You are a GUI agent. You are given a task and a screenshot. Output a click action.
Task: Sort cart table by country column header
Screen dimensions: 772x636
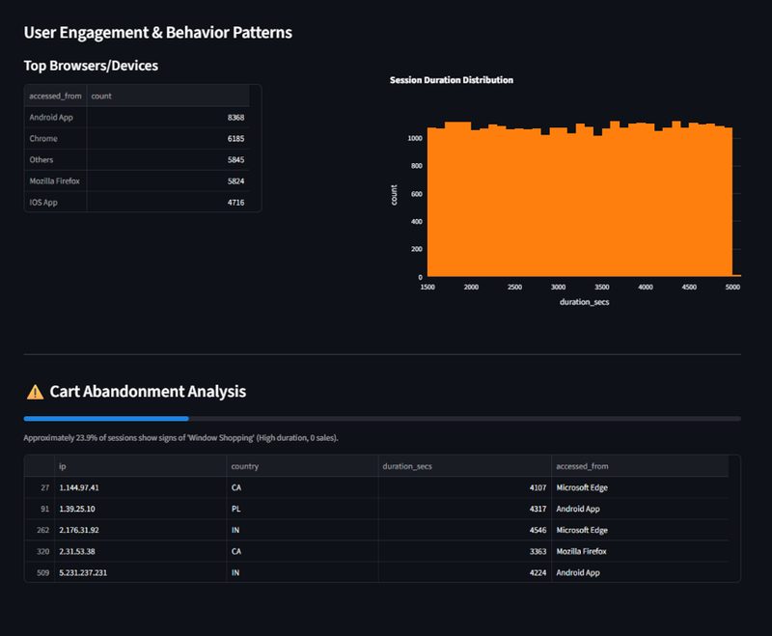tap(244, 466)
